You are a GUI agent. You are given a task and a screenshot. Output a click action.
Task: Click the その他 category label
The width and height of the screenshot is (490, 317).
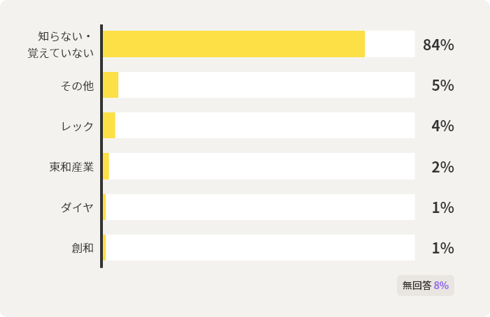coord(77,86)
